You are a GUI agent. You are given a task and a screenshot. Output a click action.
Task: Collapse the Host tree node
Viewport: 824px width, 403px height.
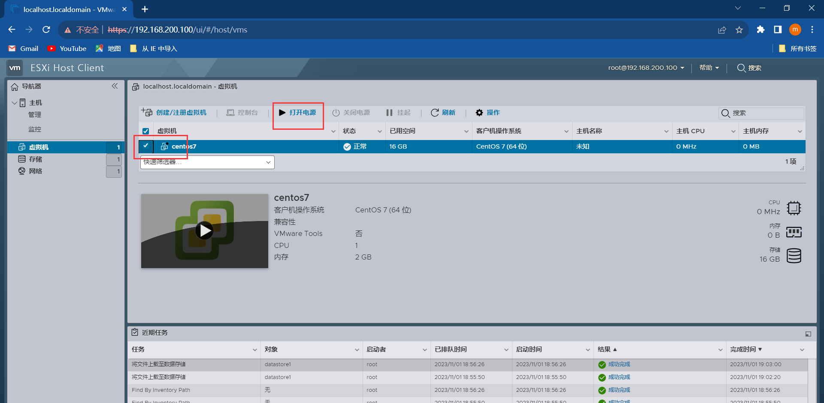[x=15, y=103]
